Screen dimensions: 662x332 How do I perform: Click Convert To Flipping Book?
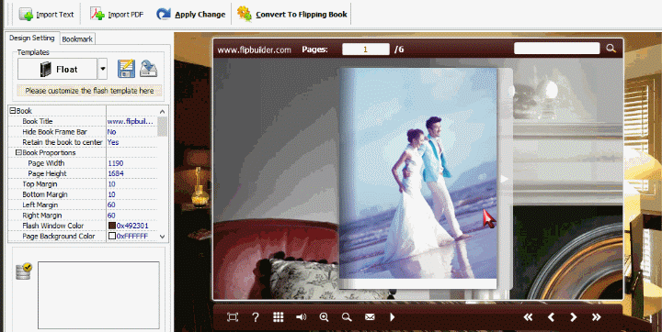(292, 15)
